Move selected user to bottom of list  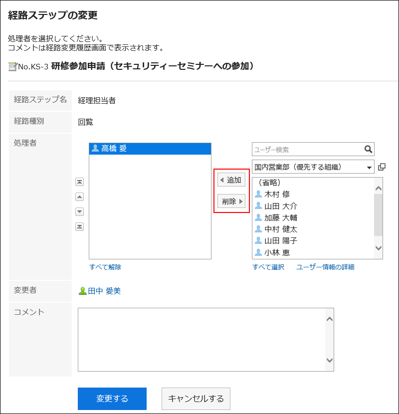[x=79, y=226]
